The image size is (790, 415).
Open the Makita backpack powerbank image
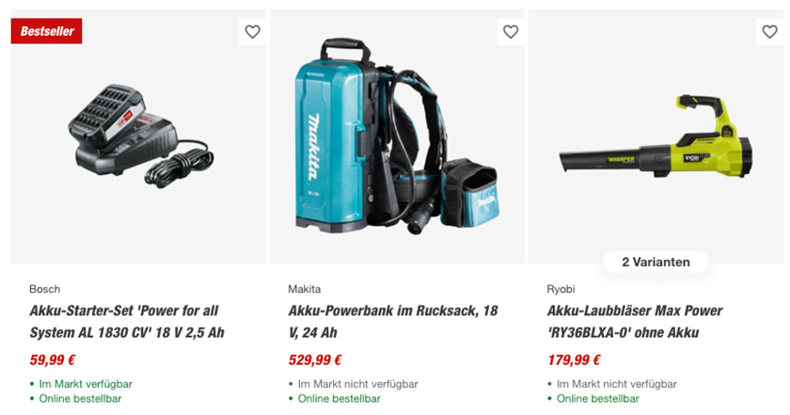pos(397,141)
